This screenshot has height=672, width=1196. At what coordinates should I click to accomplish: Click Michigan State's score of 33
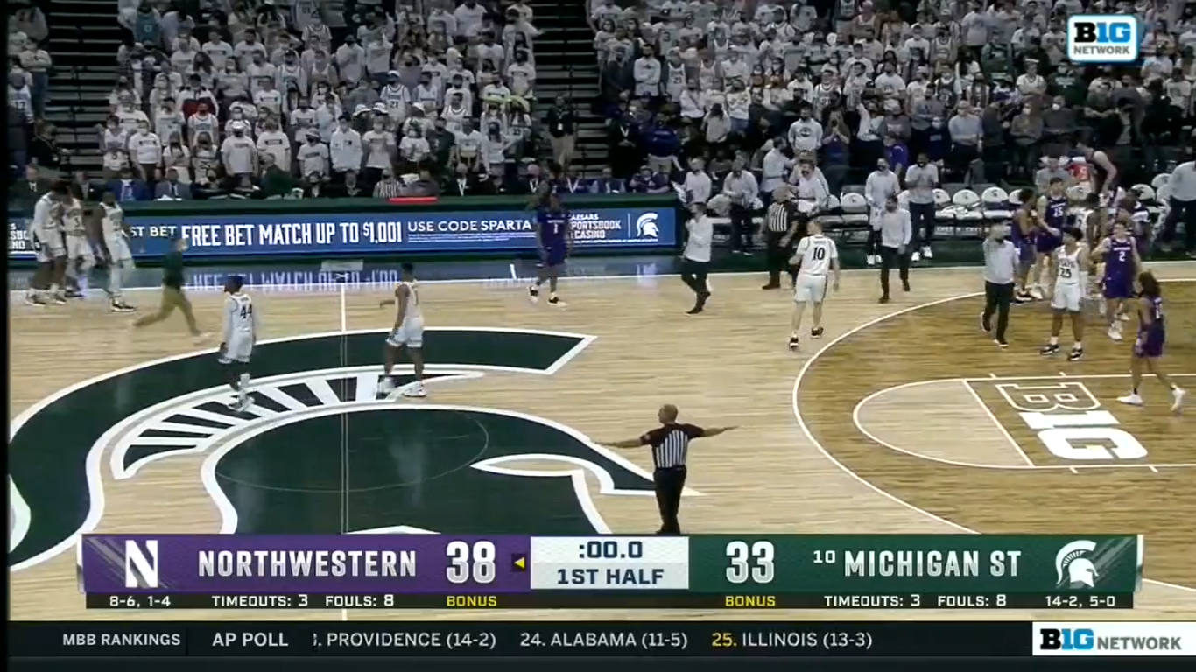(749, 563)
